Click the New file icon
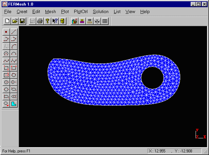This screenshot has height=155, width=209. point(7,21)
